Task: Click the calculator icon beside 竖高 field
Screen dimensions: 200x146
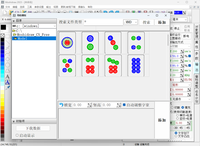Action: point(118,105)
